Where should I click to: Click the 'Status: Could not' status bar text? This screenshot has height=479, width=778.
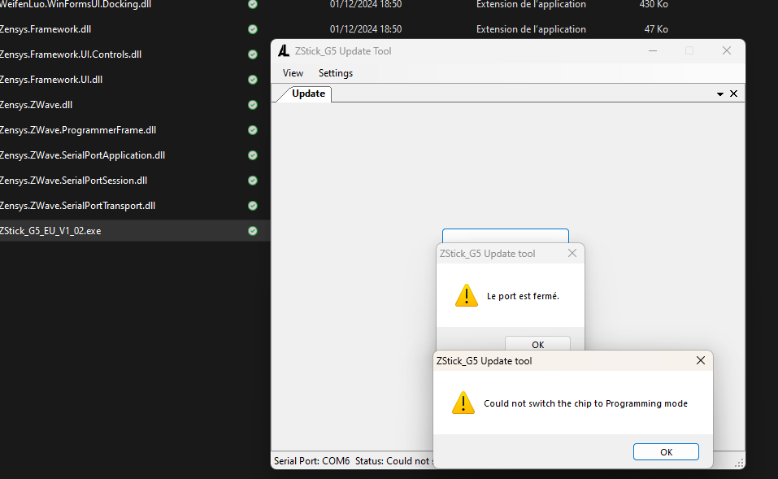[x=394, y=460]
